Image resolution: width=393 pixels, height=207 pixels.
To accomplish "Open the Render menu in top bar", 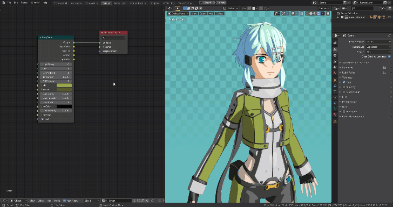I will pyautogui.click(x=24, y=3).
